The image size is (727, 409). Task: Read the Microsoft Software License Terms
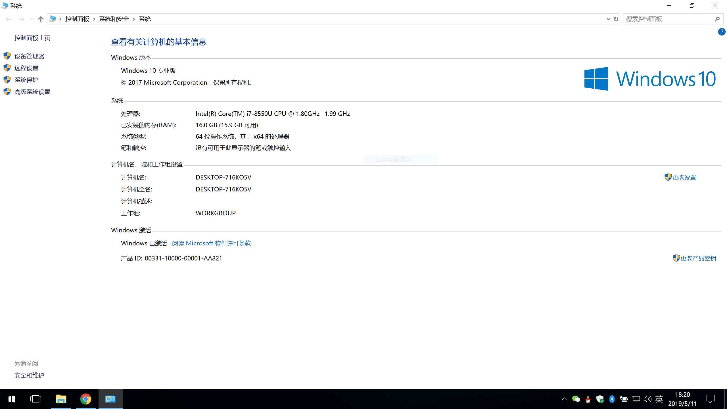(x=211, y=243)
